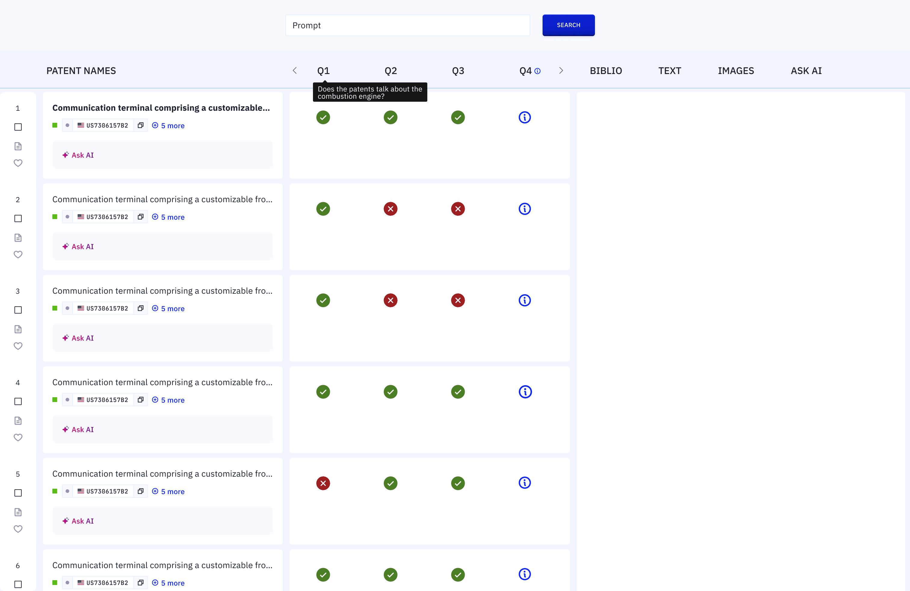This screenshot has width=910, height=591.
Task: Click the green status square of patent 4
Action: pyautogui.click(x=55, y=400)
